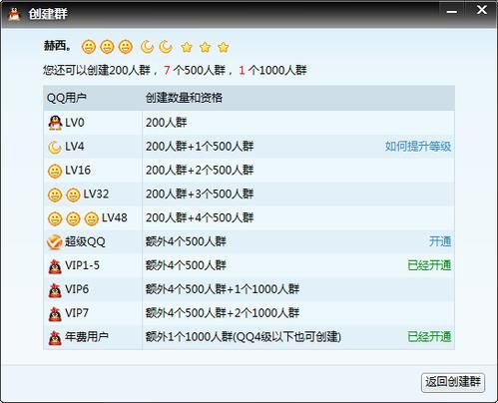This screenshot has width=498, height=403.
Task: Click the VIP7 red penguin icon
Action: (55, 314)
